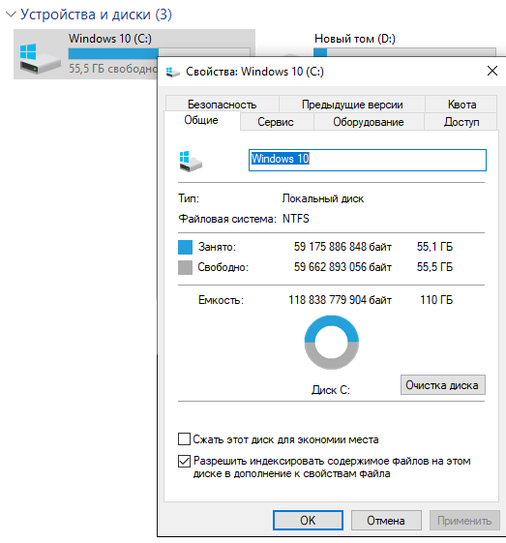Click "55,5 ГБ" free size in Properties dialog
Image resolution: width=506 pixels, height=543 pixels.
pos(434,267)
